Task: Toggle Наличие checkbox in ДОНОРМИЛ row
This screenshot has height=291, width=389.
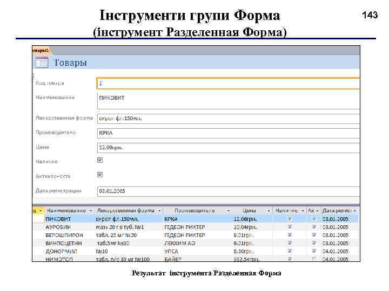Action: [x=289, y=251]
